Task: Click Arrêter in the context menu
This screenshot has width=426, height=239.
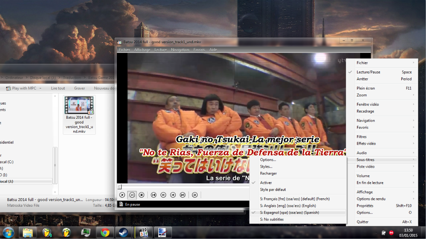Action: click(x=383, y=79)
